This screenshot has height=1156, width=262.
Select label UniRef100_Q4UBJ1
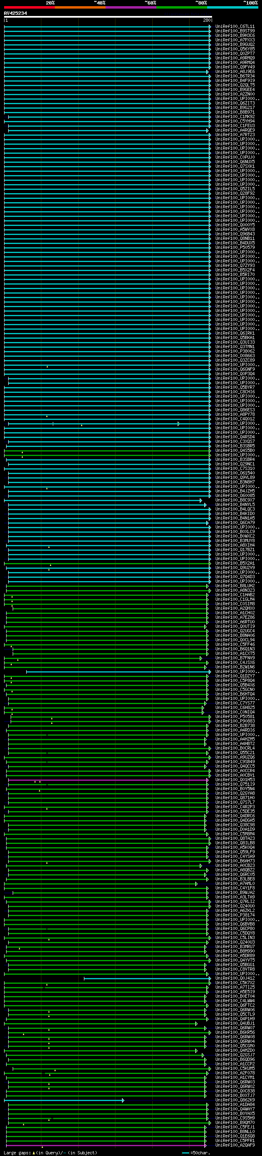235,1024
